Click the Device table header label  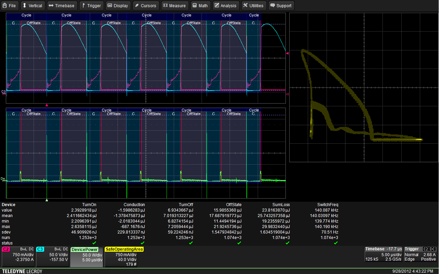[9, 205]
